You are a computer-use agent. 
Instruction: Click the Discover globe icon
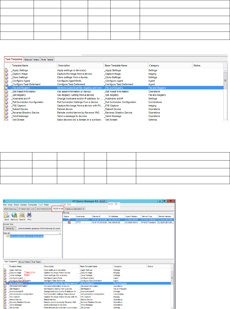tap(14, 215)
